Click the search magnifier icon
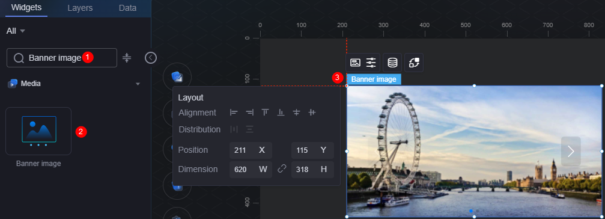Viewport: 605px width, 219px height. (x=19, y=58)
